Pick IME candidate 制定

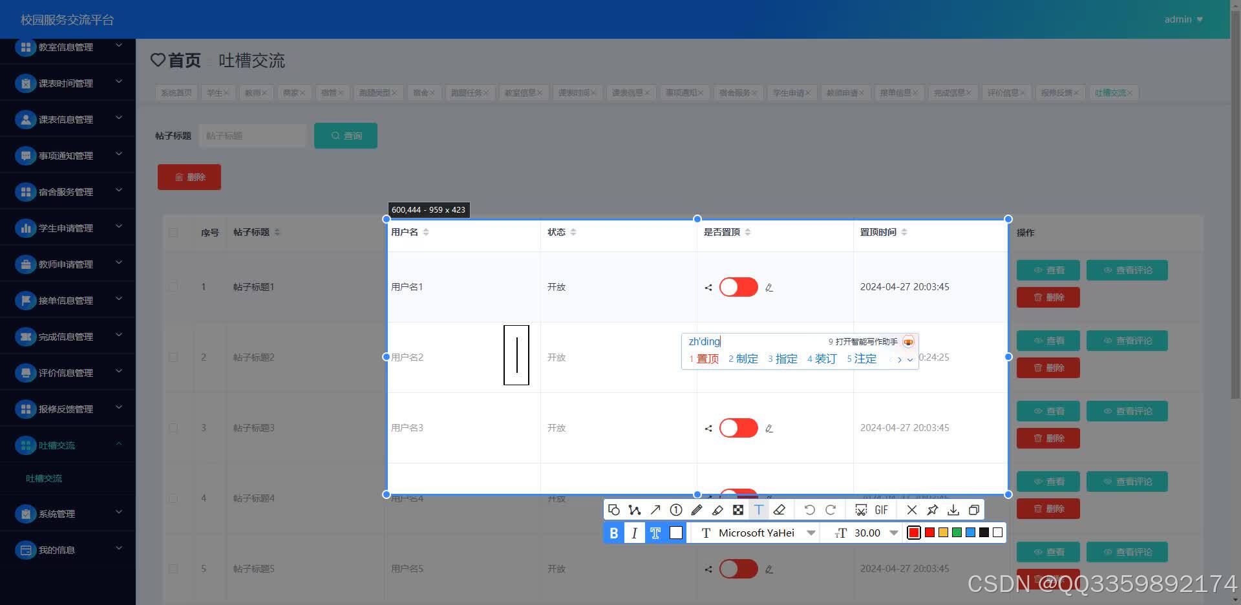[743, 359]
